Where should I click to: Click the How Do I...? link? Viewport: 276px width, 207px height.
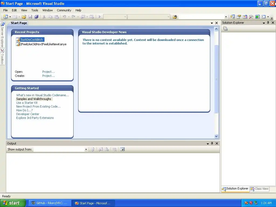pyautogui.click(x=25, y=110)
